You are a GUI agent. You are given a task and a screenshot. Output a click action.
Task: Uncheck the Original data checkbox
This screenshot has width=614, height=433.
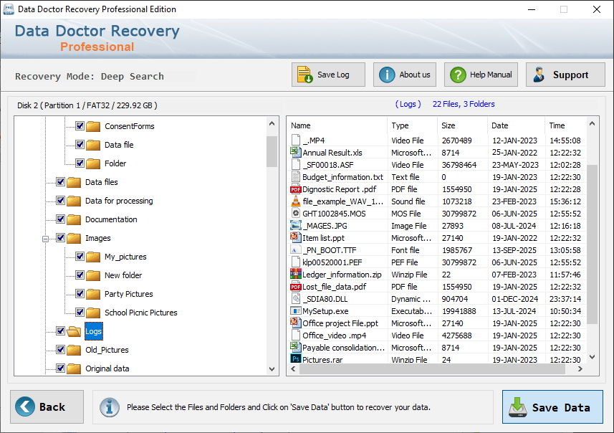[60, 368]
